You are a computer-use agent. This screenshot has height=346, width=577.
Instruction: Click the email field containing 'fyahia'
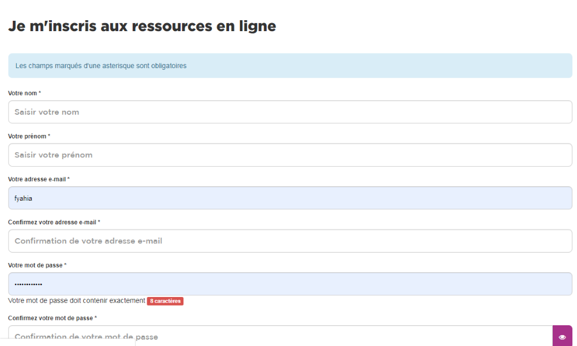click(290, 198)
